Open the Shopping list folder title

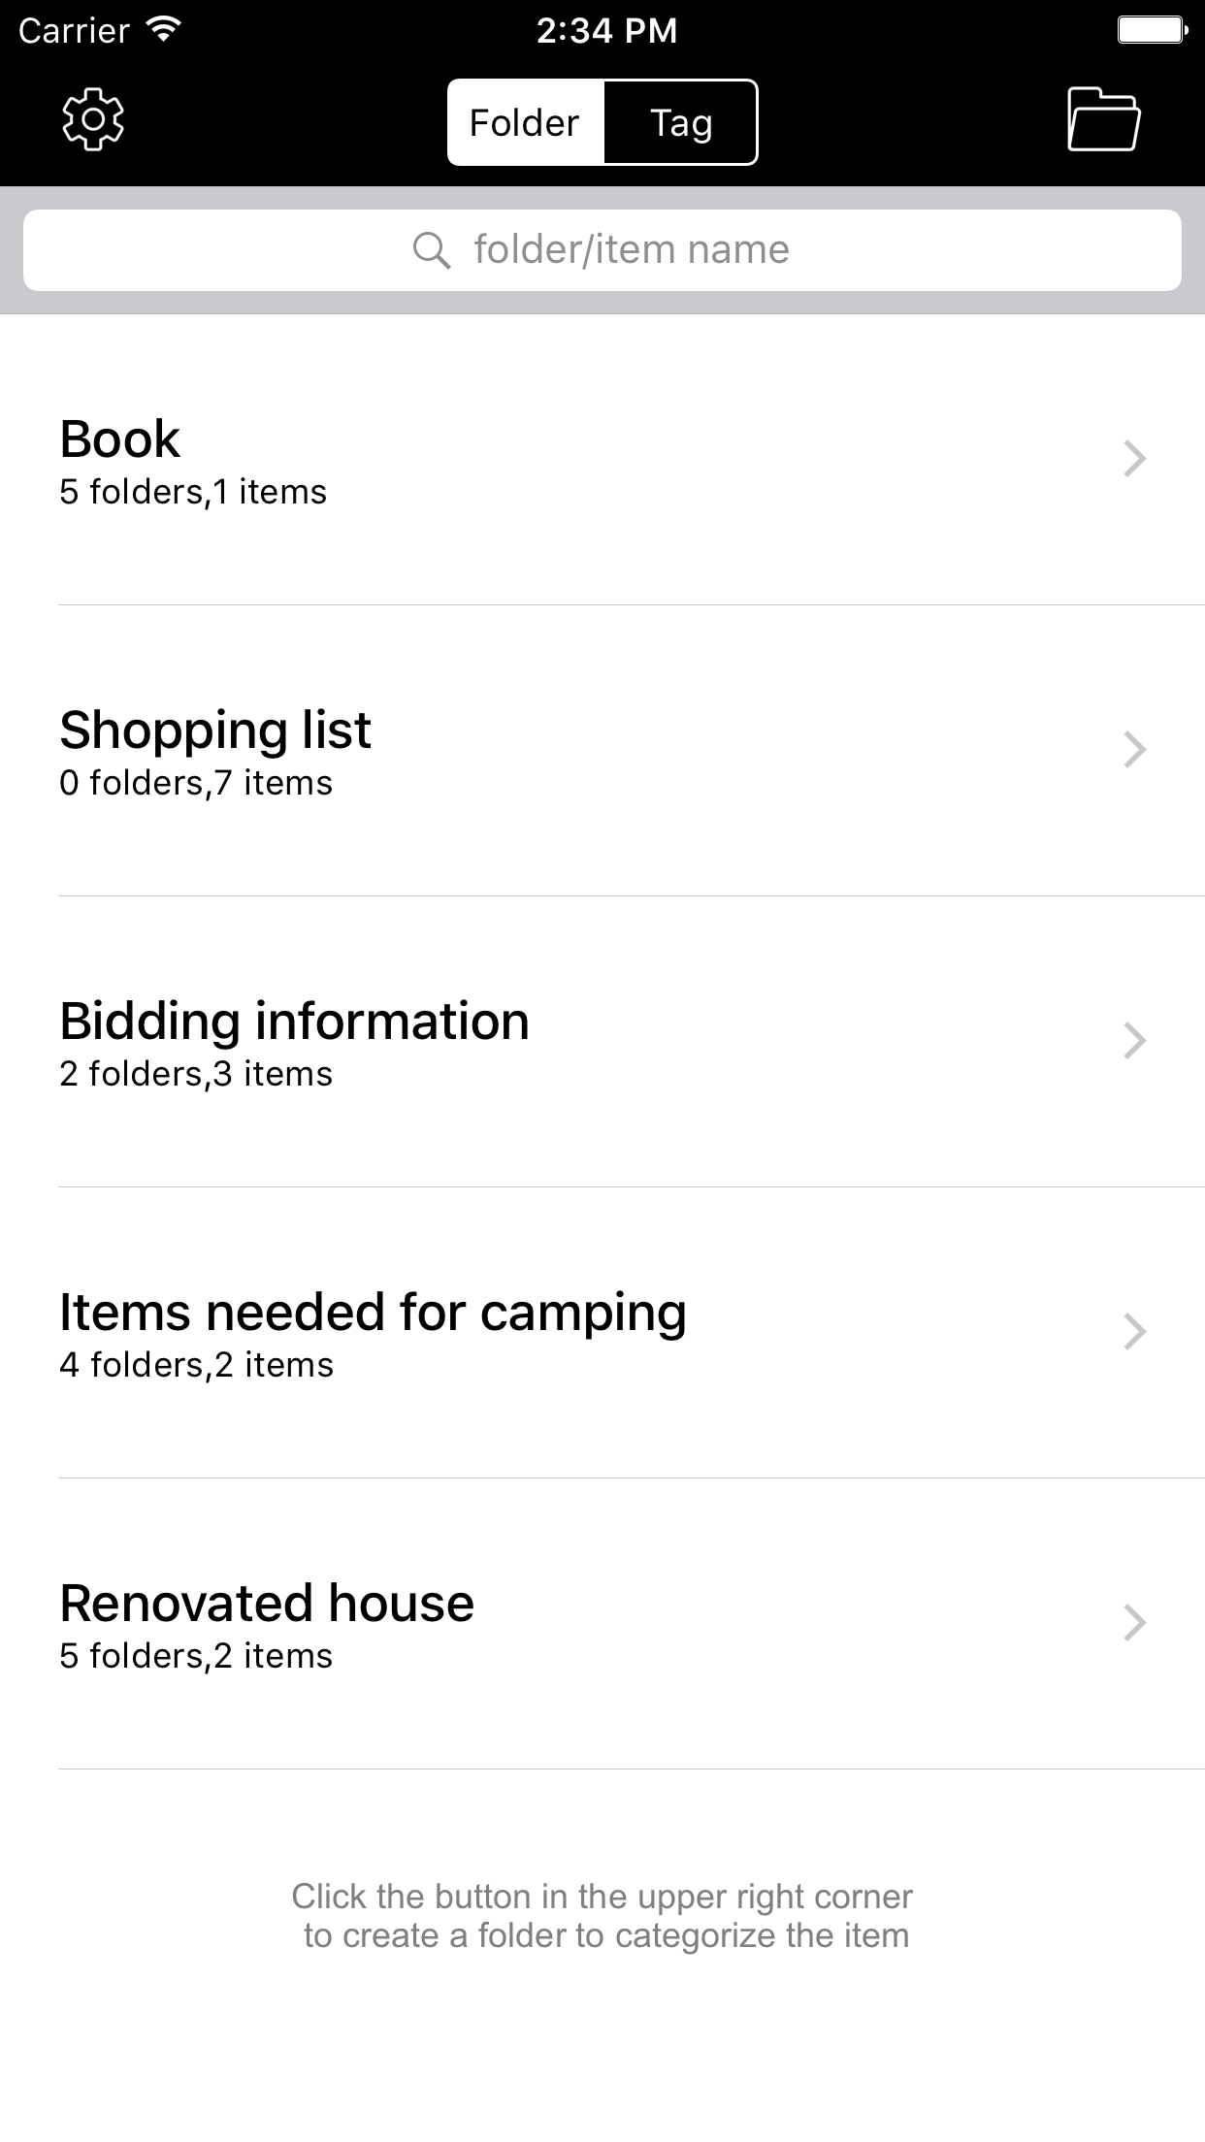(215, 730)
